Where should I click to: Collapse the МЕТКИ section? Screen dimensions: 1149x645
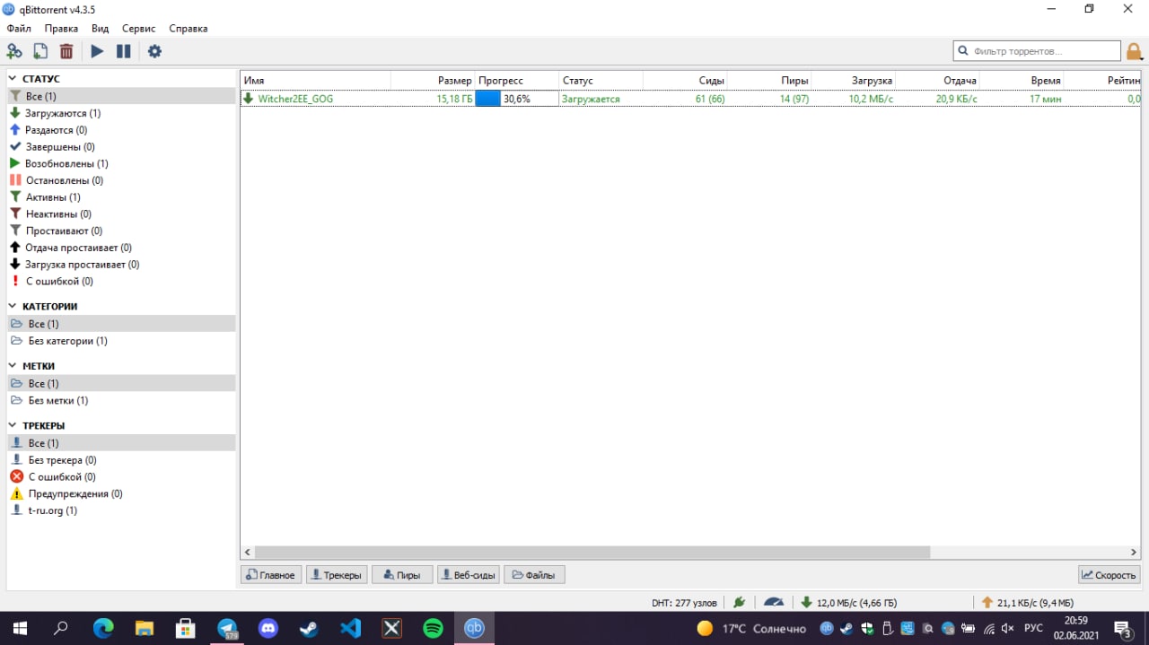(13, 366)
